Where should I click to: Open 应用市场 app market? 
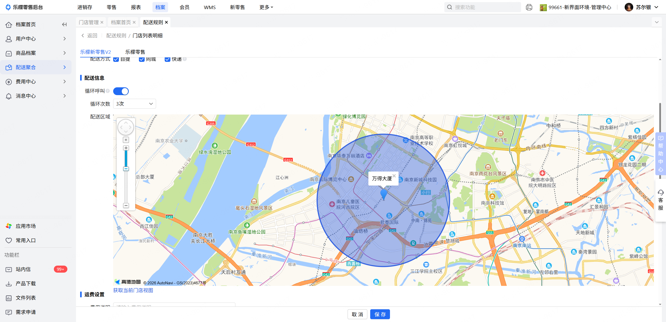[25, 226]
